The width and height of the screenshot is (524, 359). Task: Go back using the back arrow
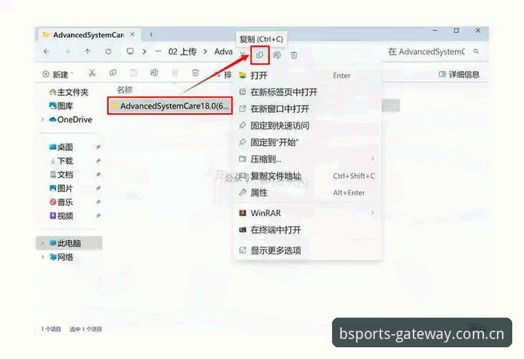tap(46, 52)
